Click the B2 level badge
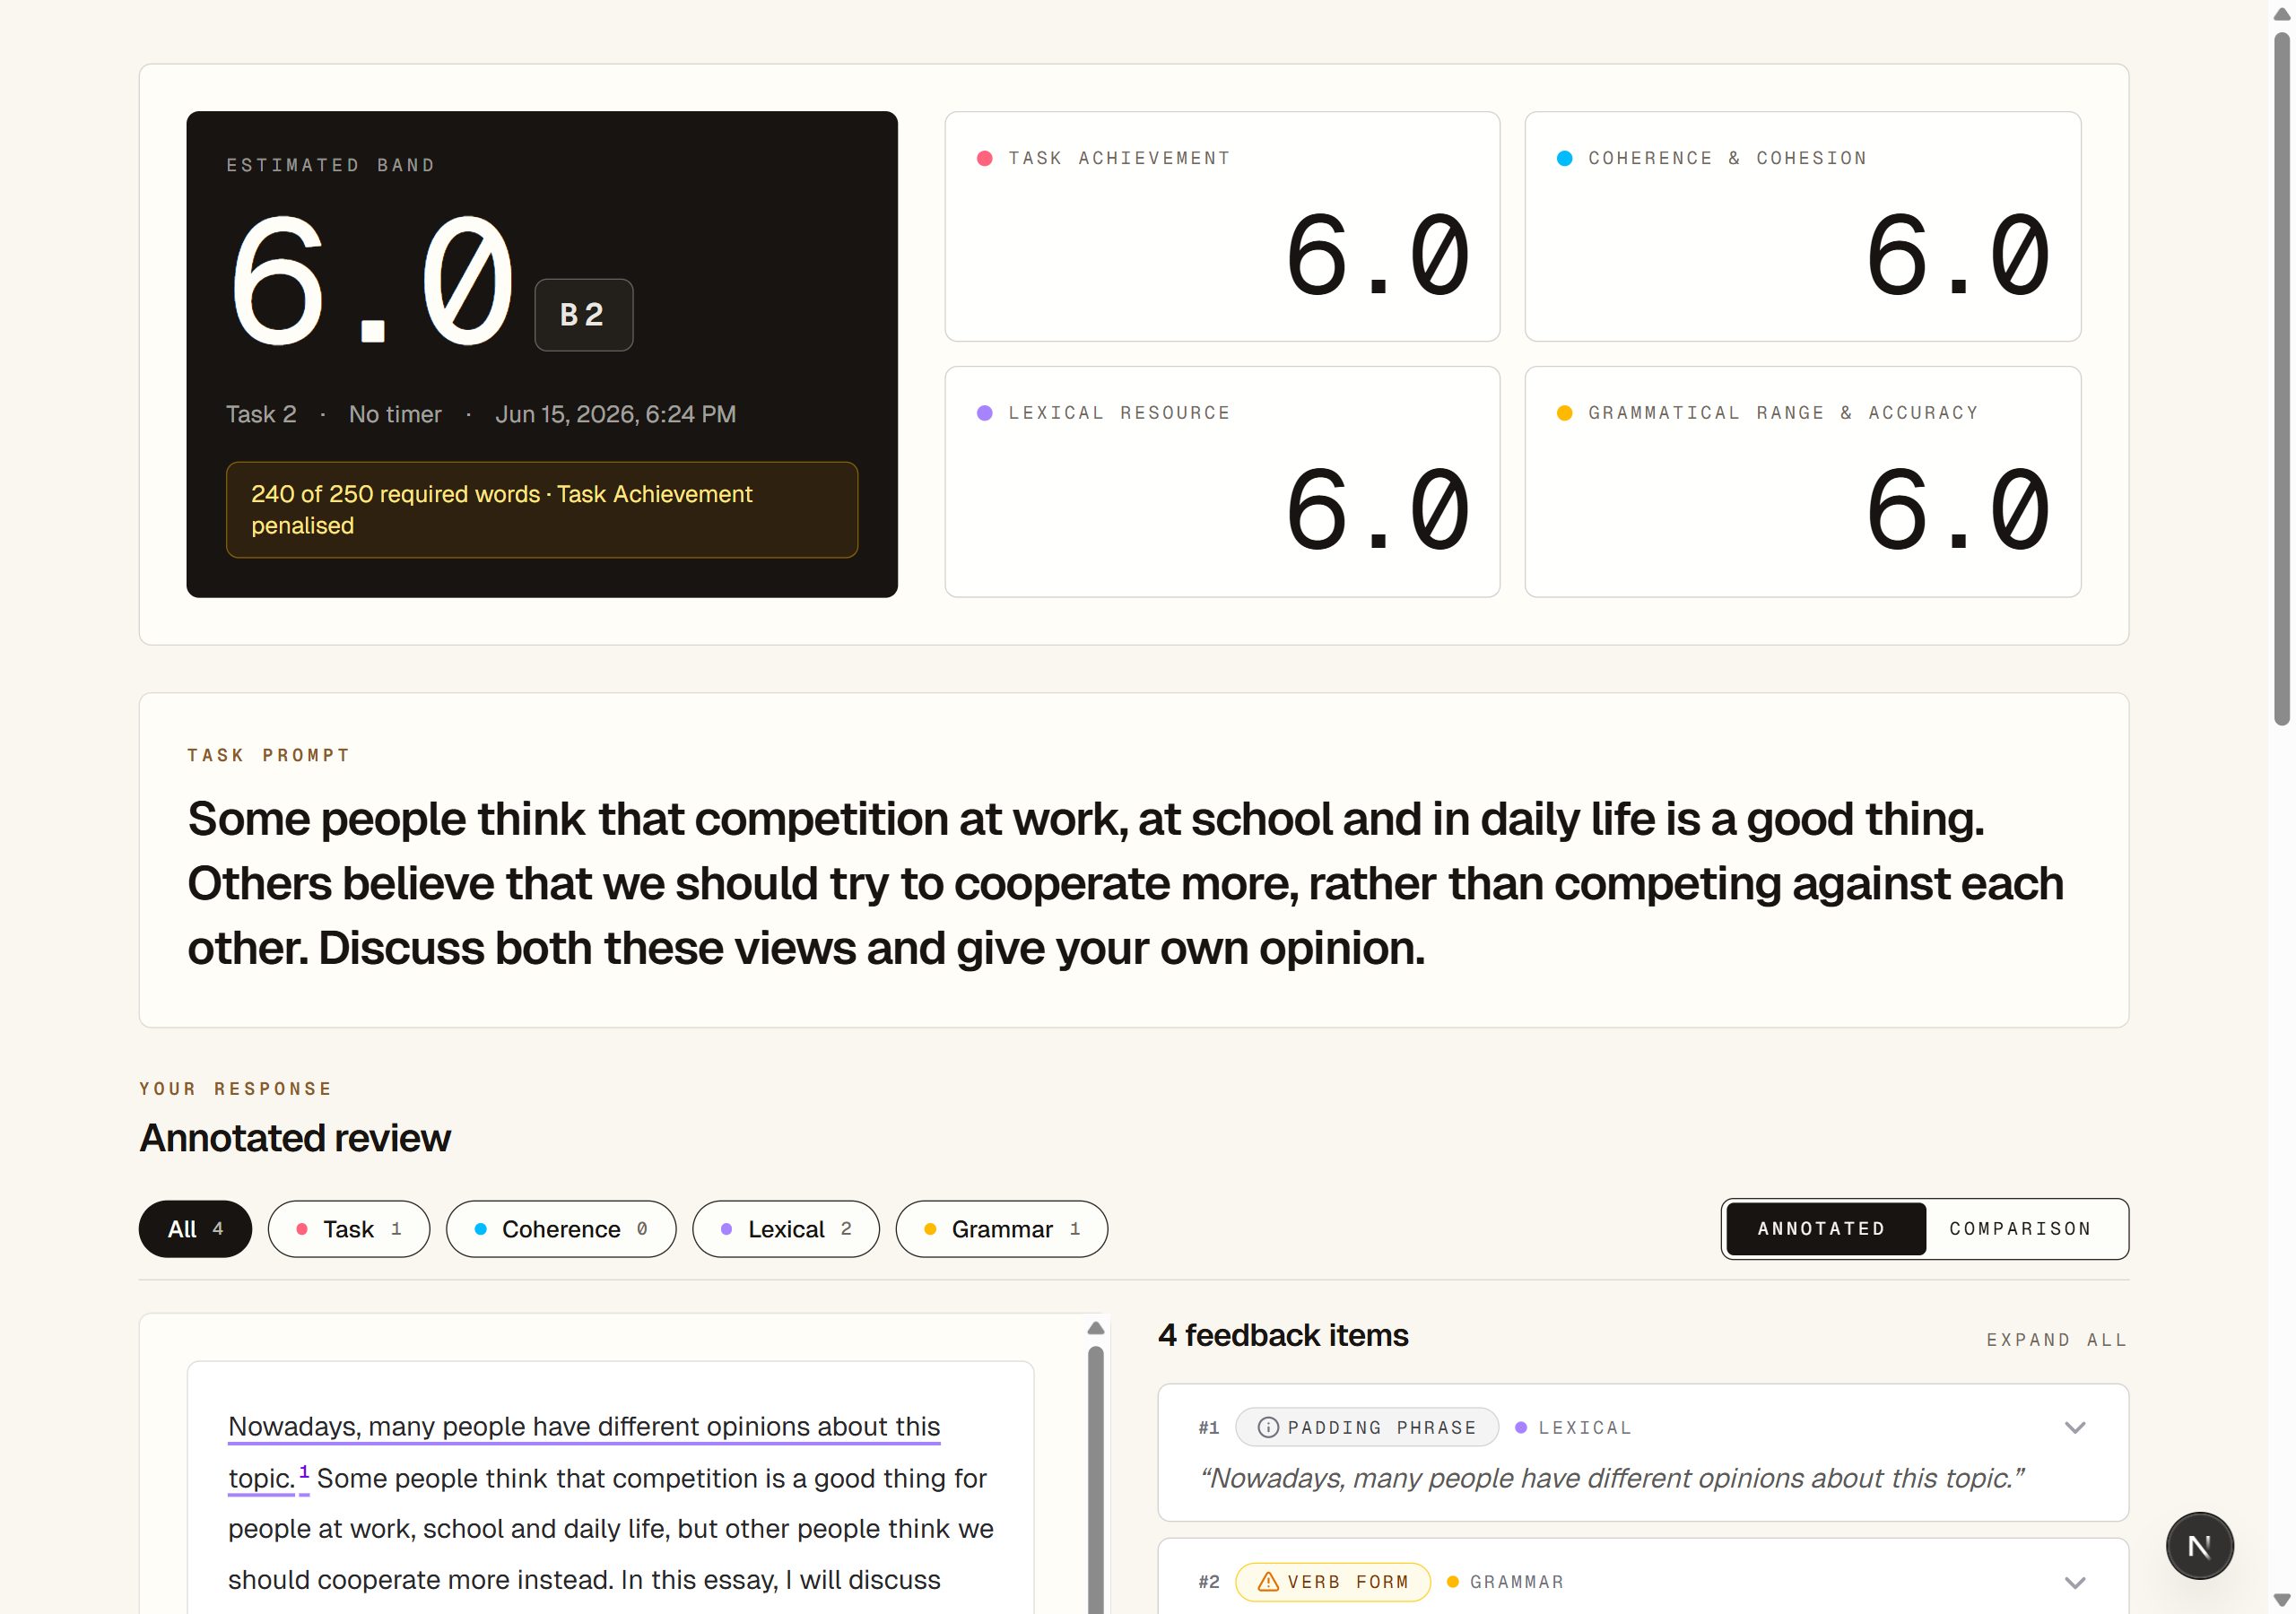This screenshot has width=2296, height=1614. 583,314
